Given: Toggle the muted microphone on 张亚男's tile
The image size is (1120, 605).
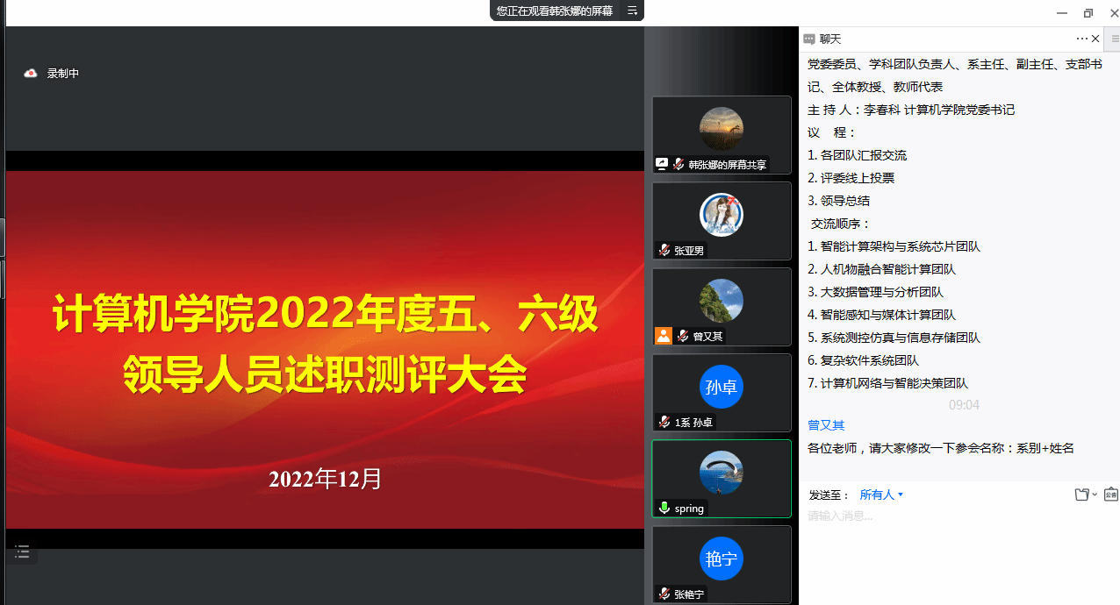Looking at the screenshot, I should coord(664,250).
